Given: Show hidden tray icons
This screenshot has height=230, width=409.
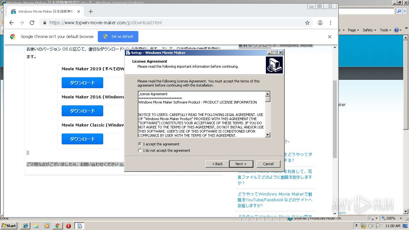Looking at the screenshot, I should coord(357,226).
